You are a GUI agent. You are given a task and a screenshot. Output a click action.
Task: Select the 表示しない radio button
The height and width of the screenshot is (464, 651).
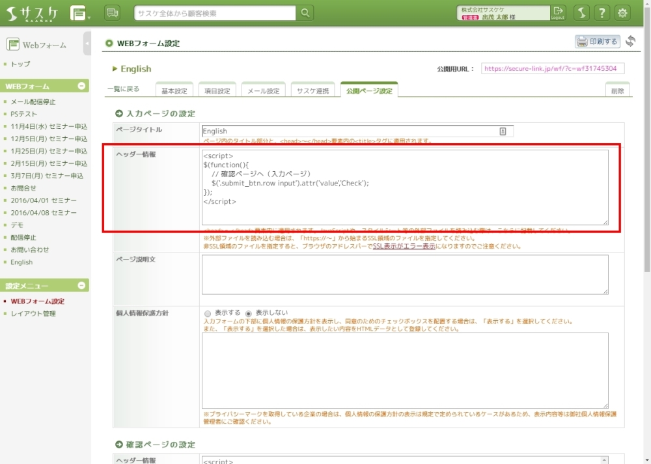tap(248, 313)
